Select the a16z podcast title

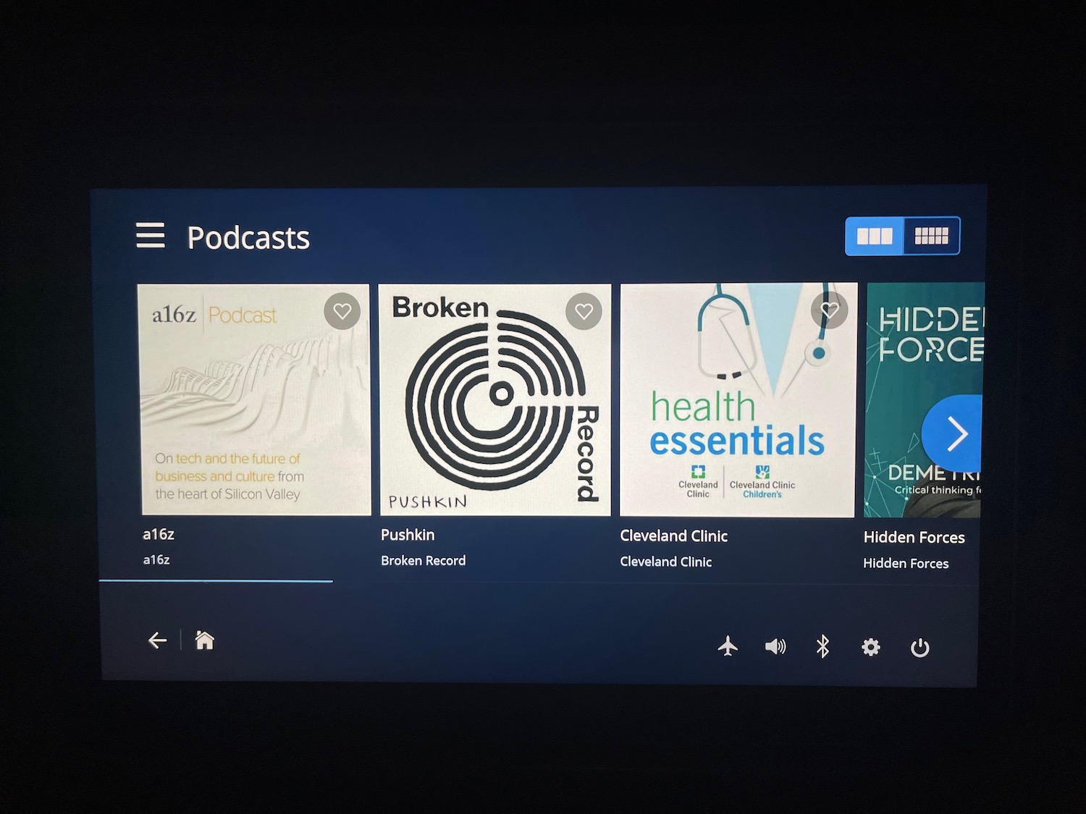(159, 535)
